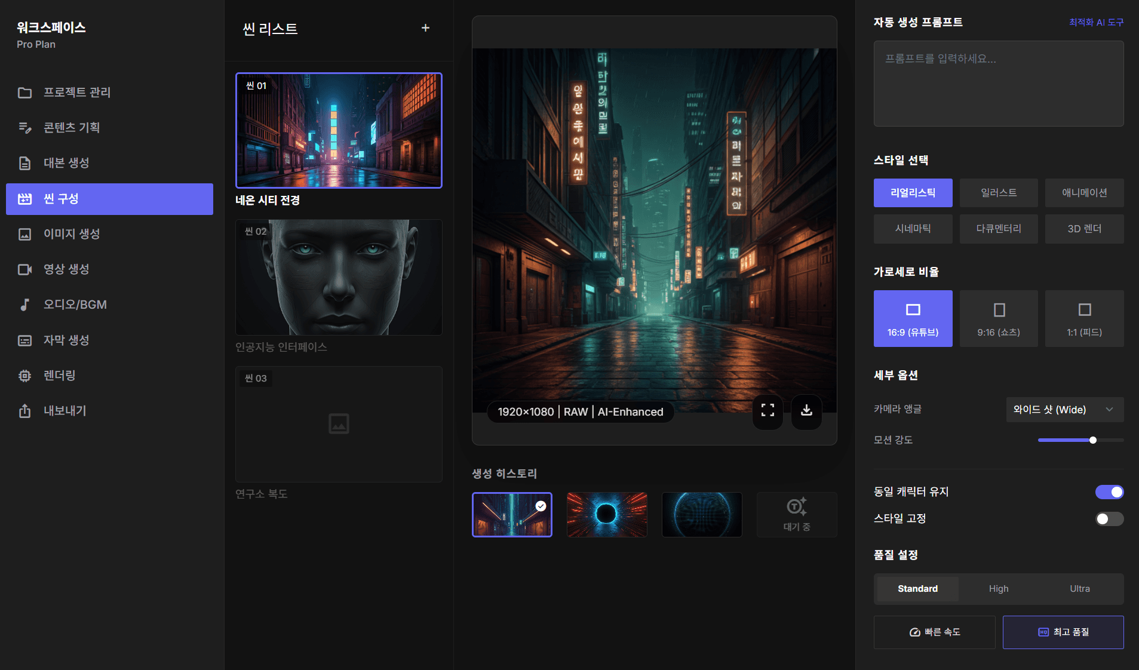The width and height of the screenshot is (1139, 670).
Task: Toggle the 동일 캐릭터 유지 switch
Action: (x=1109, y=492)
